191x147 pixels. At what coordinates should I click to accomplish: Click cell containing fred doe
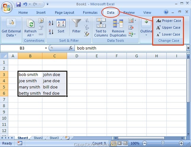54,93
